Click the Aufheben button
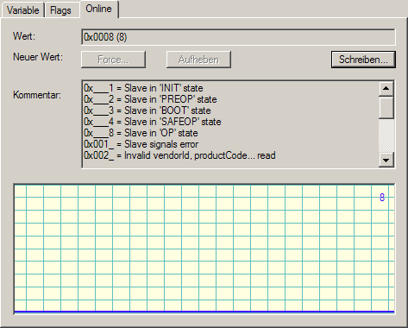408x328 pixels. point(198,60)
